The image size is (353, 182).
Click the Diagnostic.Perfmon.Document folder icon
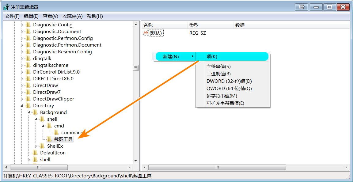pos(28,45)
